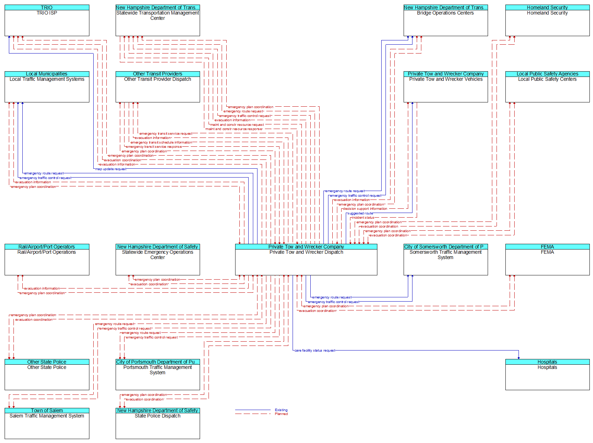
Task: Click the Portsmouth Traffic Management System box
Action: tap(158, 375)
